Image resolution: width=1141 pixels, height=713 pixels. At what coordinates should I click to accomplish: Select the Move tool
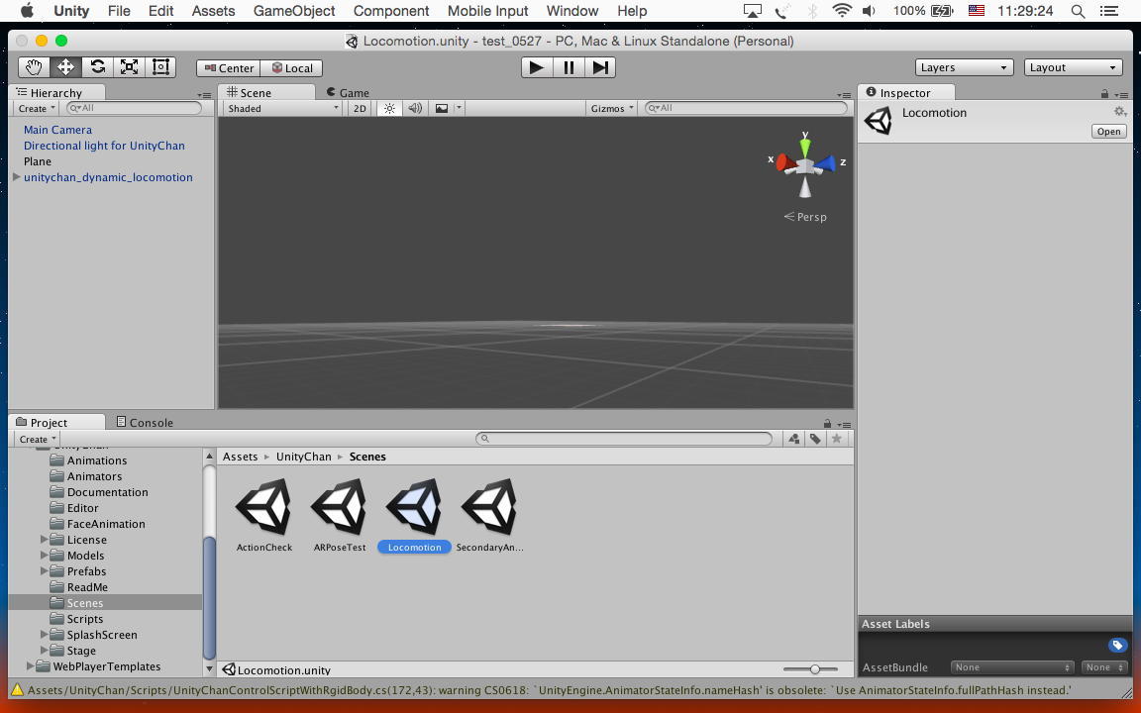click(x=65, y=67)
